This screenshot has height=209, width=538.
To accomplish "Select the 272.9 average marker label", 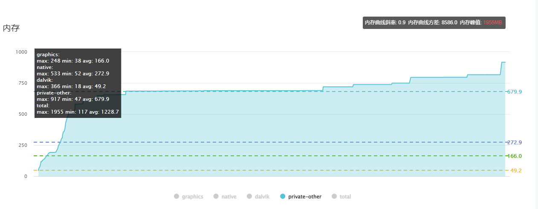I will click(514, 143).
